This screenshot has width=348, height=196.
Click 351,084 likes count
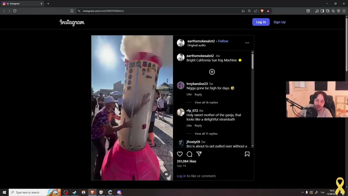pos(187,161)
